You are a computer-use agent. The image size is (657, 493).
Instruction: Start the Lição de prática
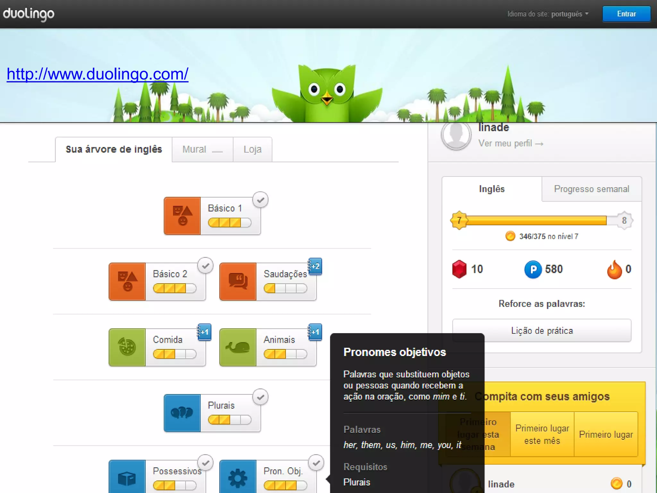(x=542, y=331)
